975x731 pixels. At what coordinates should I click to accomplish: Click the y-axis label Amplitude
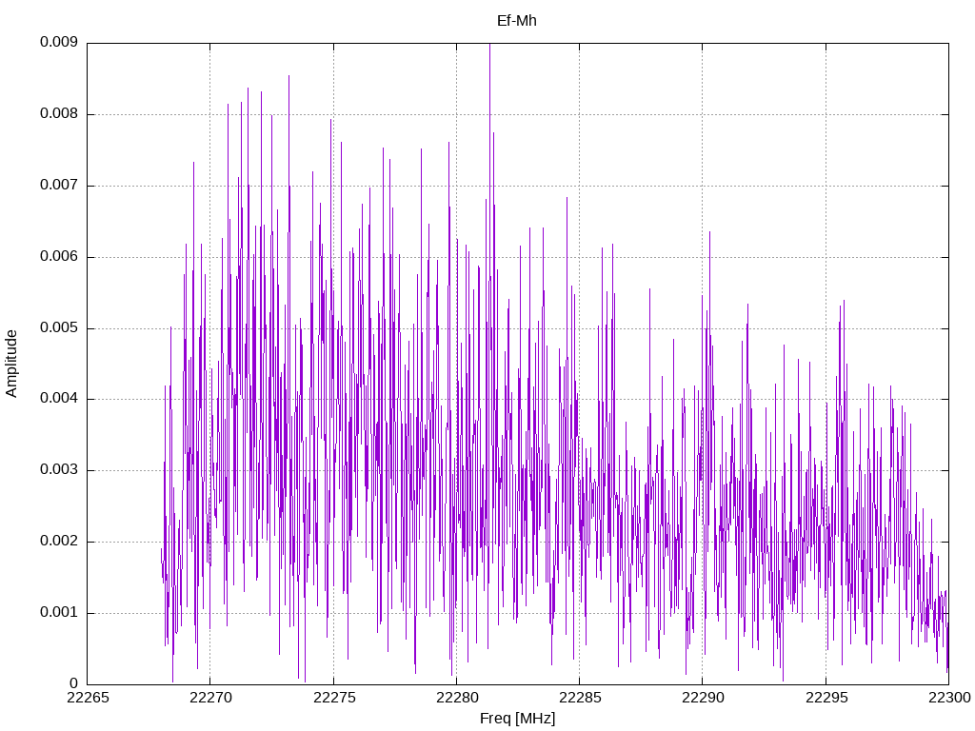pyautogui.click(x=11, y=364)
